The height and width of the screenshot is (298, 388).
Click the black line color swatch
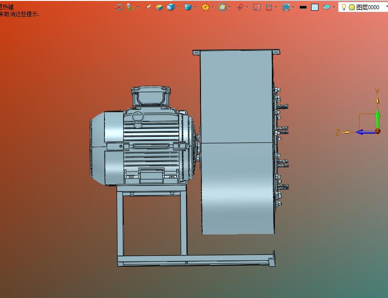[x=303, y=7]
